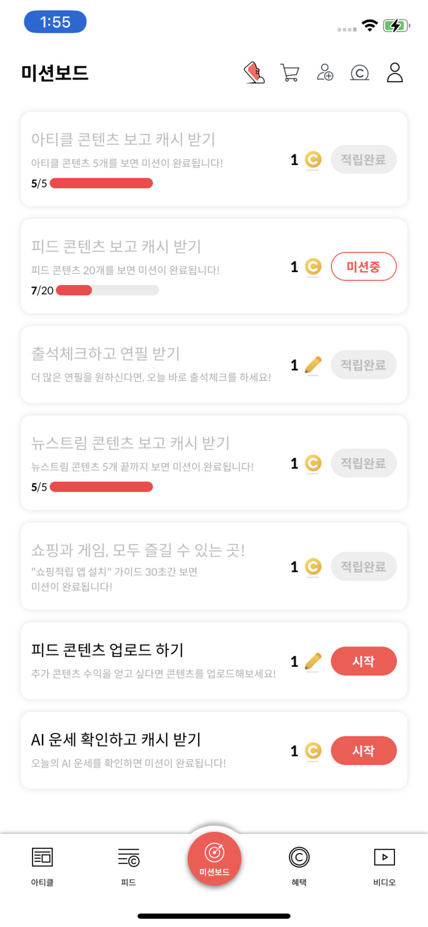Tap the 미션중 button on feed mission

364,266
